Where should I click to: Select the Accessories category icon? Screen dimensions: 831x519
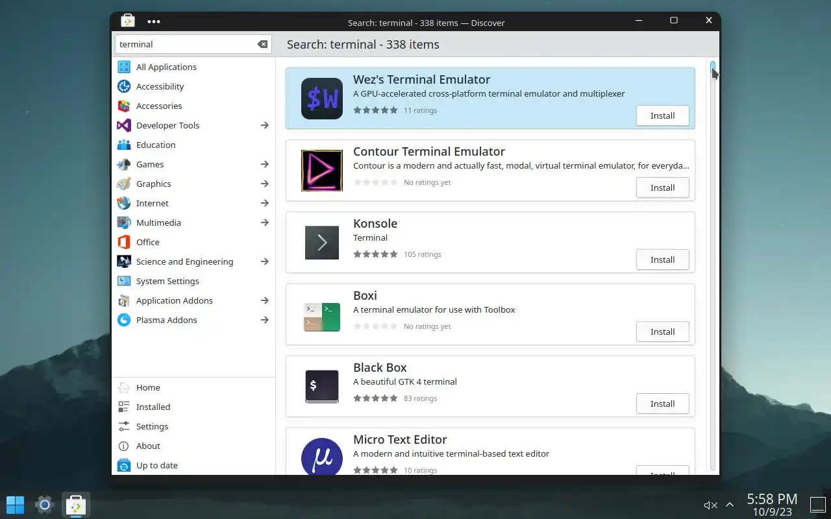click(124, 106)
